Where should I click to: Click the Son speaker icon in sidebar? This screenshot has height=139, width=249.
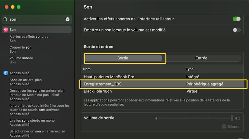(6, 30)
